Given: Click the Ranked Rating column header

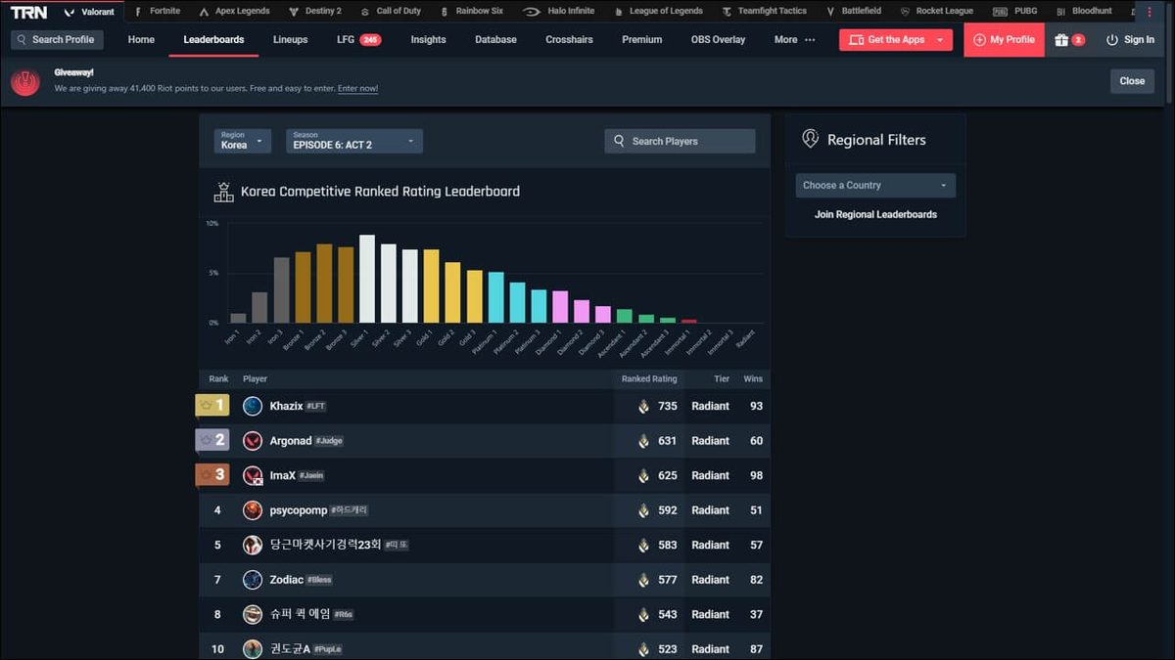Looking at the screenshot, I should 649,379.
